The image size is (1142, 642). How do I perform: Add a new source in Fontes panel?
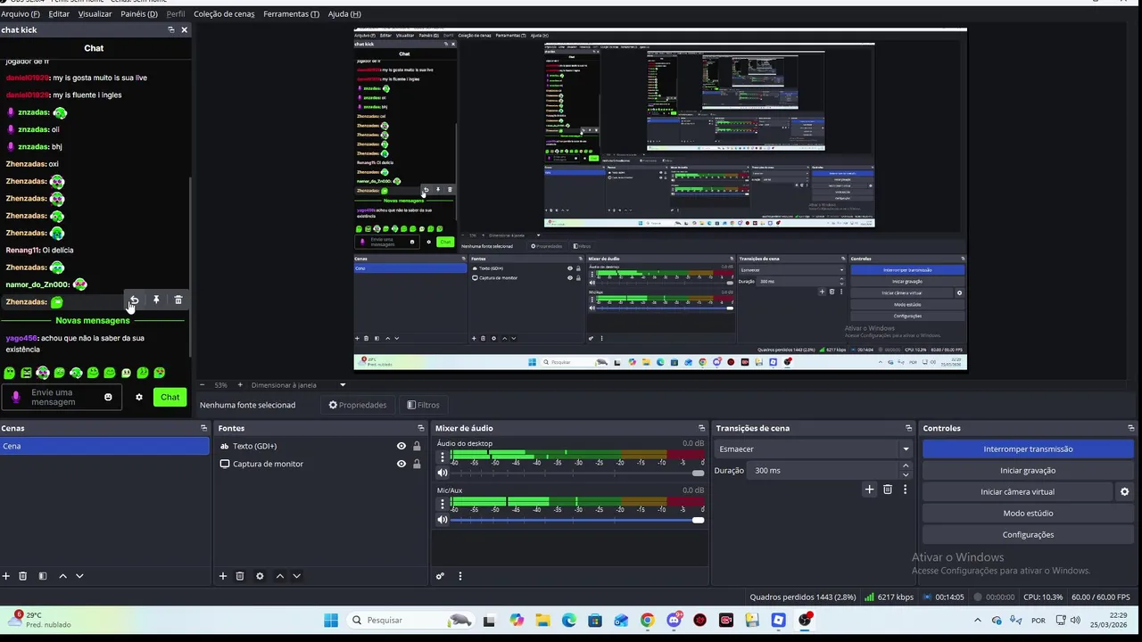tap(223, 576)
